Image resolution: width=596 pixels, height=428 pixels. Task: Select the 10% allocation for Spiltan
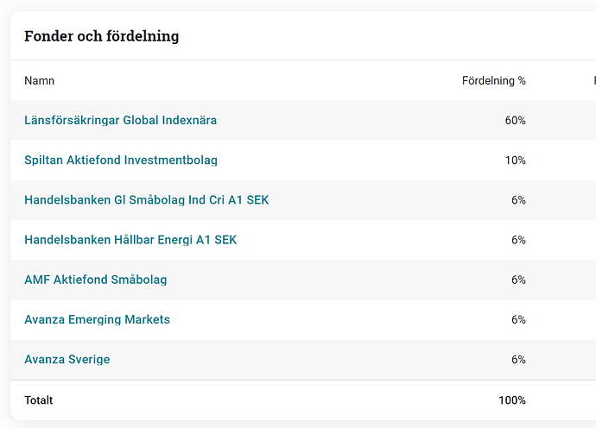(515, 160)
